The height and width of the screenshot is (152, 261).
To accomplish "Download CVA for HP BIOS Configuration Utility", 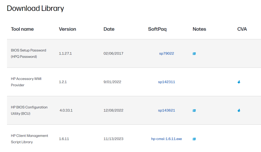I will pos(239,110).
